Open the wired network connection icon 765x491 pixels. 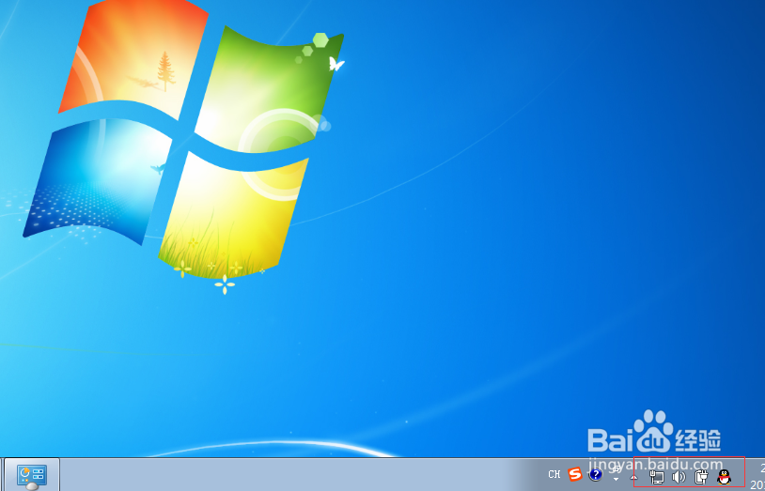(657, 477)
